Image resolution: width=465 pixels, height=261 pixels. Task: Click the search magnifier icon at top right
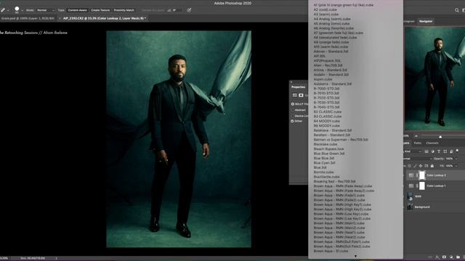click(x=457, y=10)
